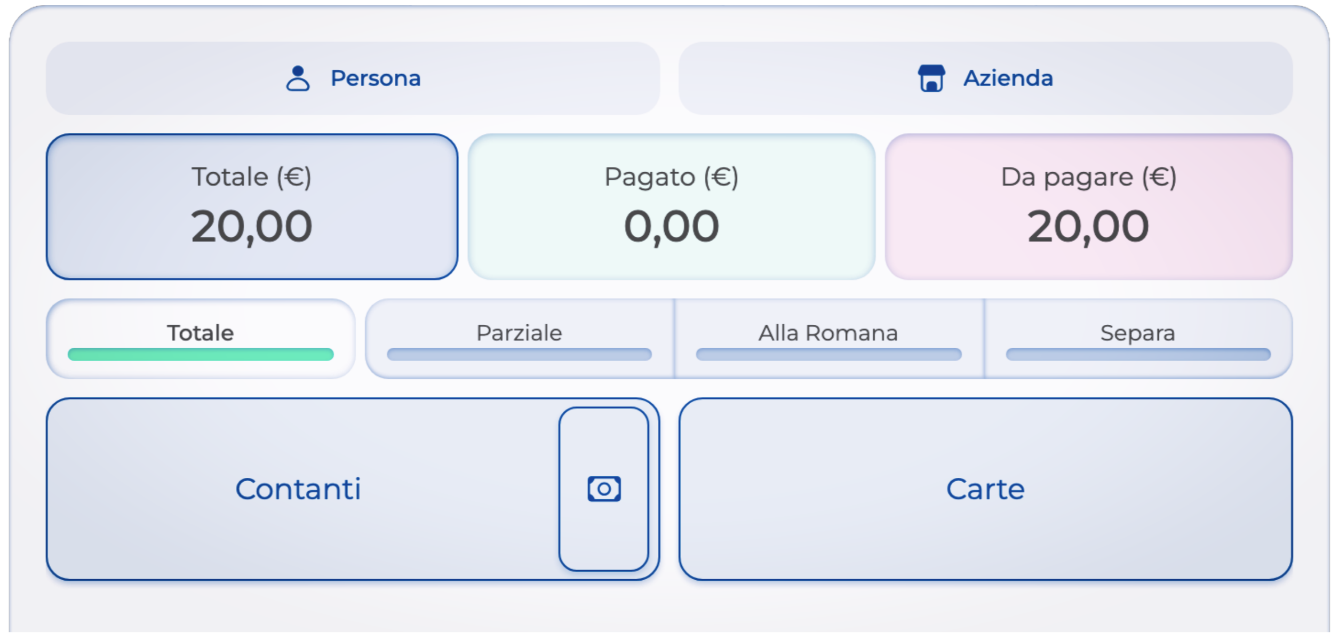Click the banknote icon beside Contanti
Image resolution: width=1339 pixels, height=640 pixels.
603,489
